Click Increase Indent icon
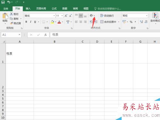 (x=96, y=22)
